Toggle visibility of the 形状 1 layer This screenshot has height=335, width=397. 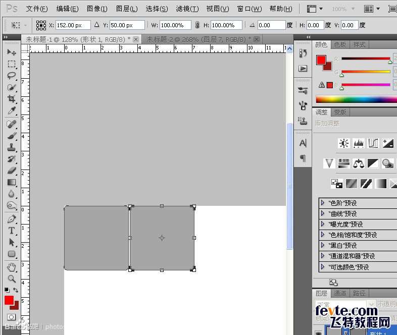click(x=318, y=332)
